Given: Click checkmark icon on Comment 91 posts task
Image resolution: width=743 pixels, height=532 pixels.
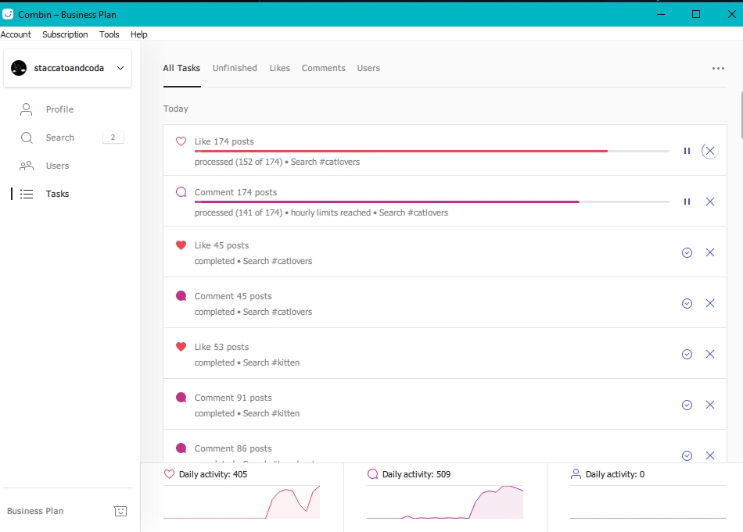Looking at the screenshot, I should (687, 405).
